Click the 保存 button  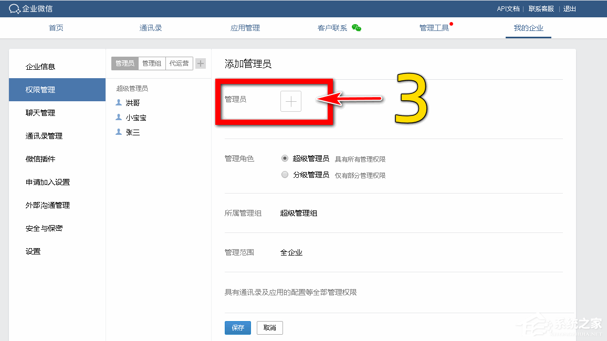[237, 327]
